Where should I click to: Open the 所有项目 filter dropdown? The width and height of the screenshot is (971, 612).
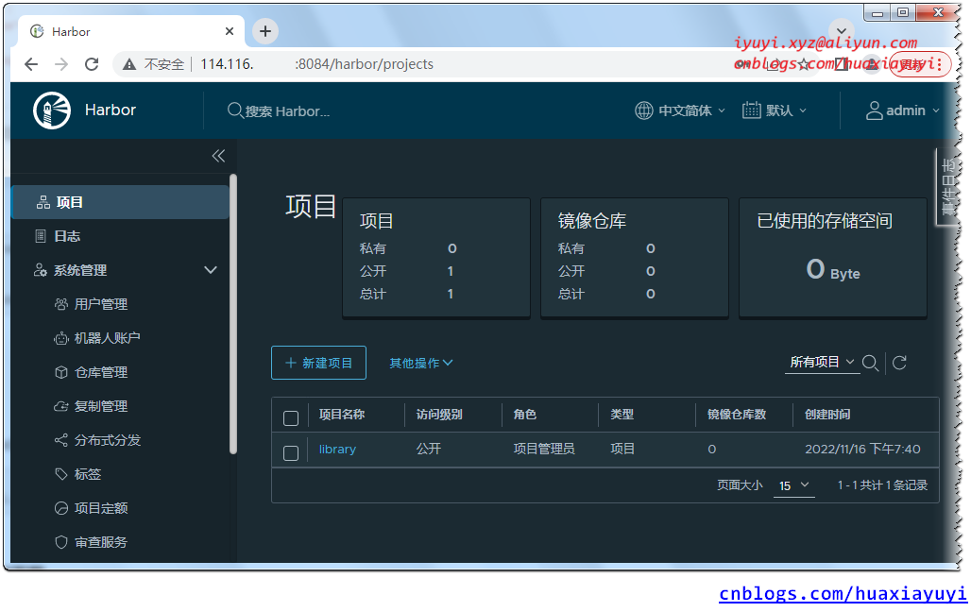click(823, 362)
